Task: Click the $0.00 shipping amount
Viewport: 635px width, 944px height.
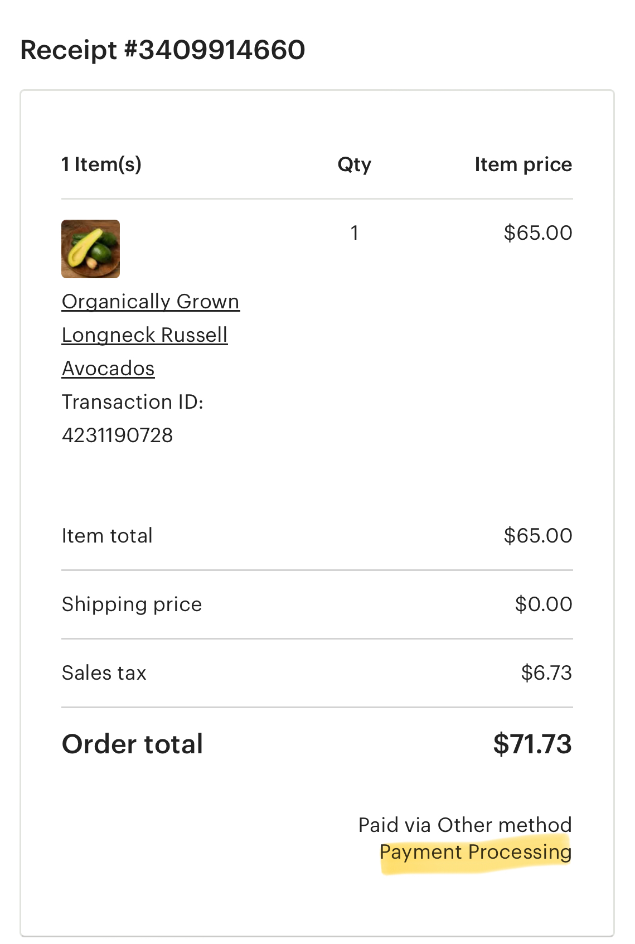Action: click(x=543, y=604)
